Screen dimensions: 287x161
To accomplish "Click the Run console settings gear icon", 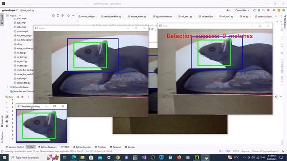I will click(276, 97).
